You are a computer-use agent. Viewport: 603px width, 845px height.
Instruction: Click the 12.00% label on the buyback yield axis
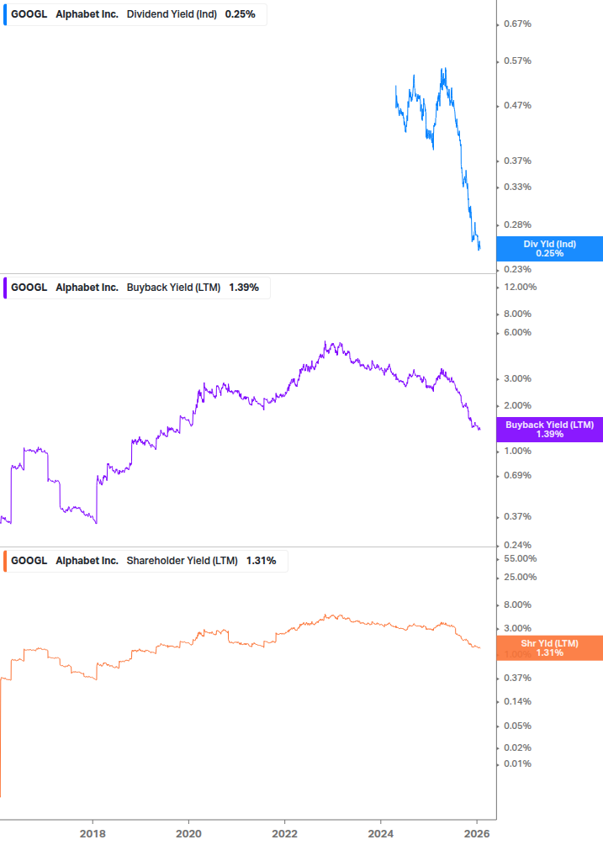(519, 287)
